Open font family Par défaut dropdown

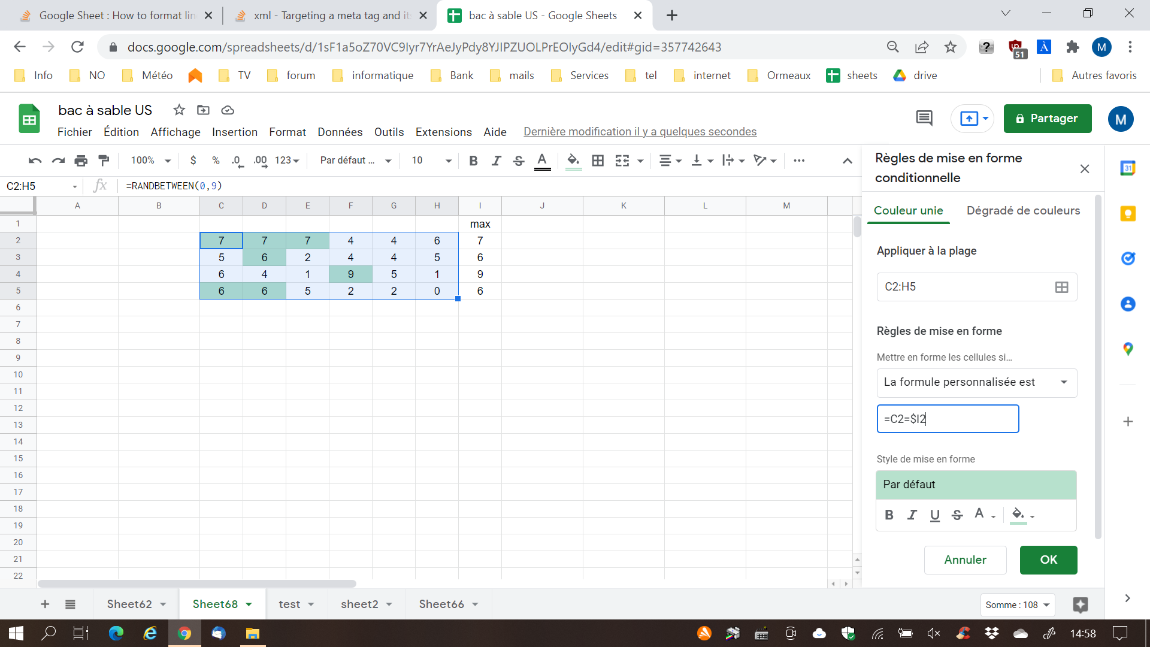click(x=356, y=161)
